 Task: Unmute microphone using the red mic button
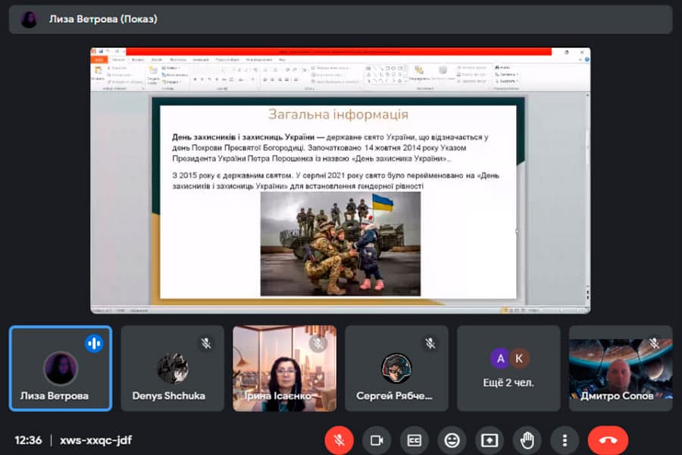point(339,440)
